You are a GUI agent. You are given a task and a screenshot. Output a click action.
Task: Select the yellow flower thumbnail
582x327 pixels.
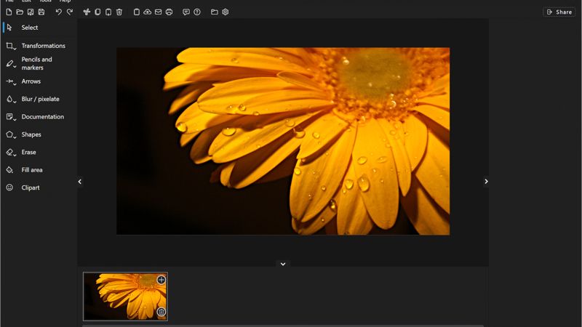pyautogui.click(x=125, y=296)
